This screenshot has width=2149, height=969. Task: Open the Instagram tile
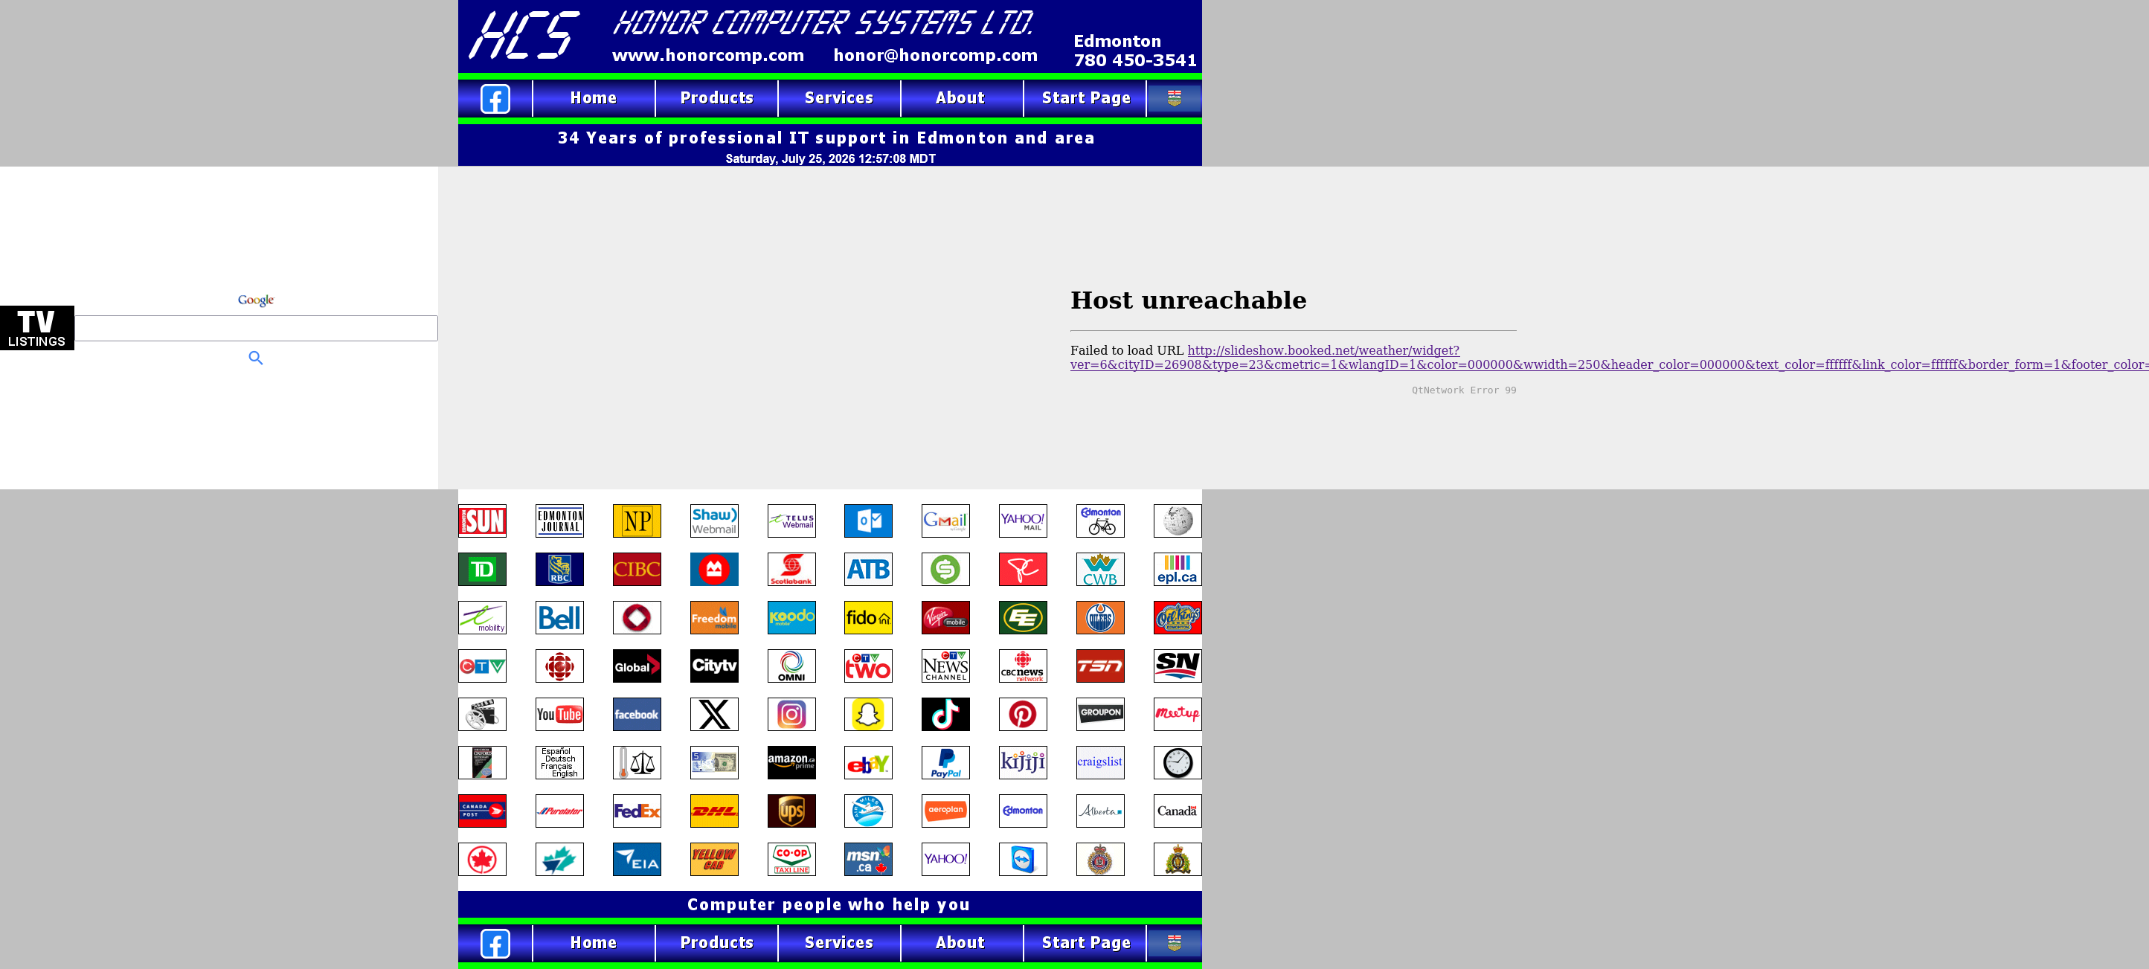point(791,715)
